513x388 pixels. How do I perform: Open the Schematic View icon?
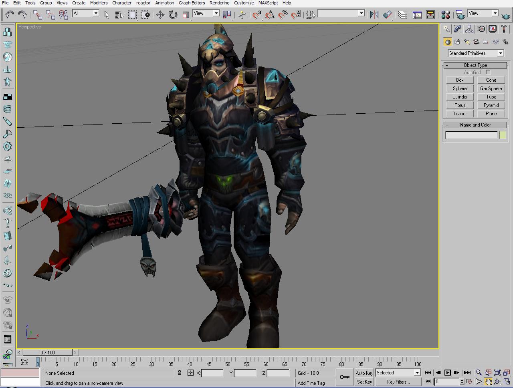(x=430, y=15)
